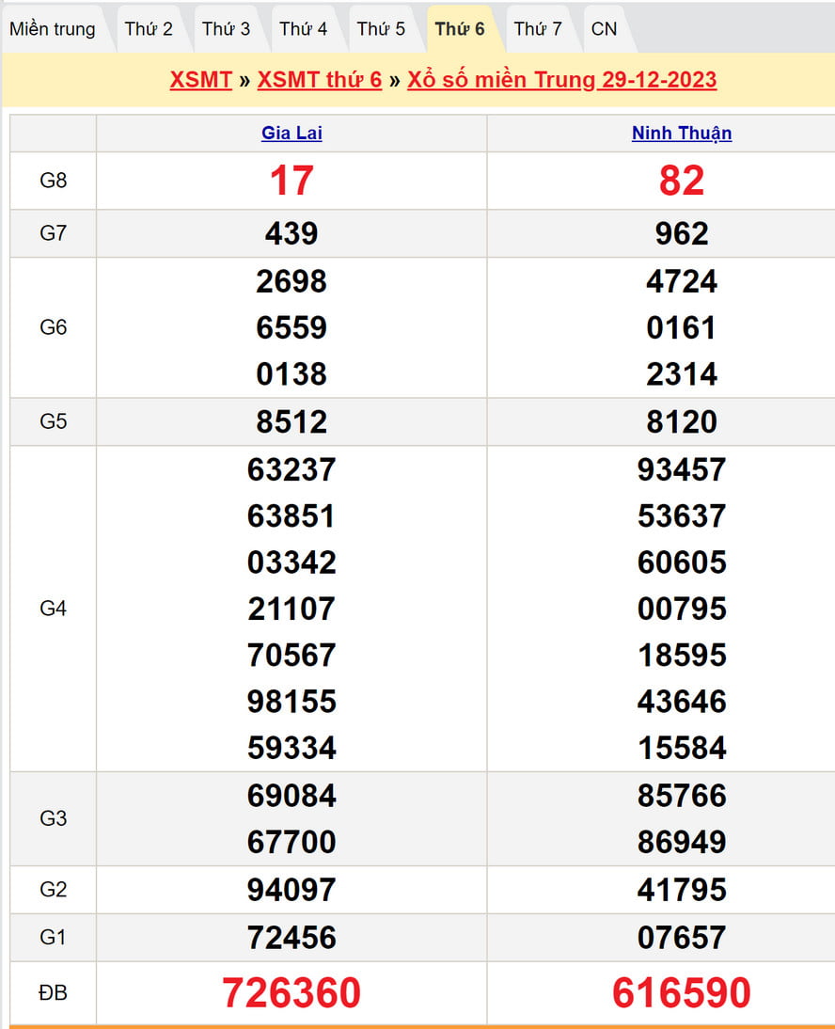Switch to the Thứ 2 tab

[x=149, y=29]
